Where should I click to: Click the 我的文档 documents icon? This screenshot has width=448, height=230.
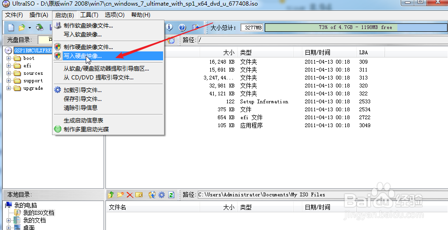pyautogui.click(x=17, y=220)
